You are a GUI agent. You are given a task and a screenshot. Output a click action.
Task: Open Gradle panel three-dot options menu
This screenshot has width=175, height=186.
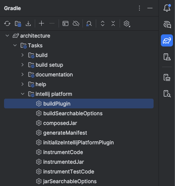pos(139,8)
